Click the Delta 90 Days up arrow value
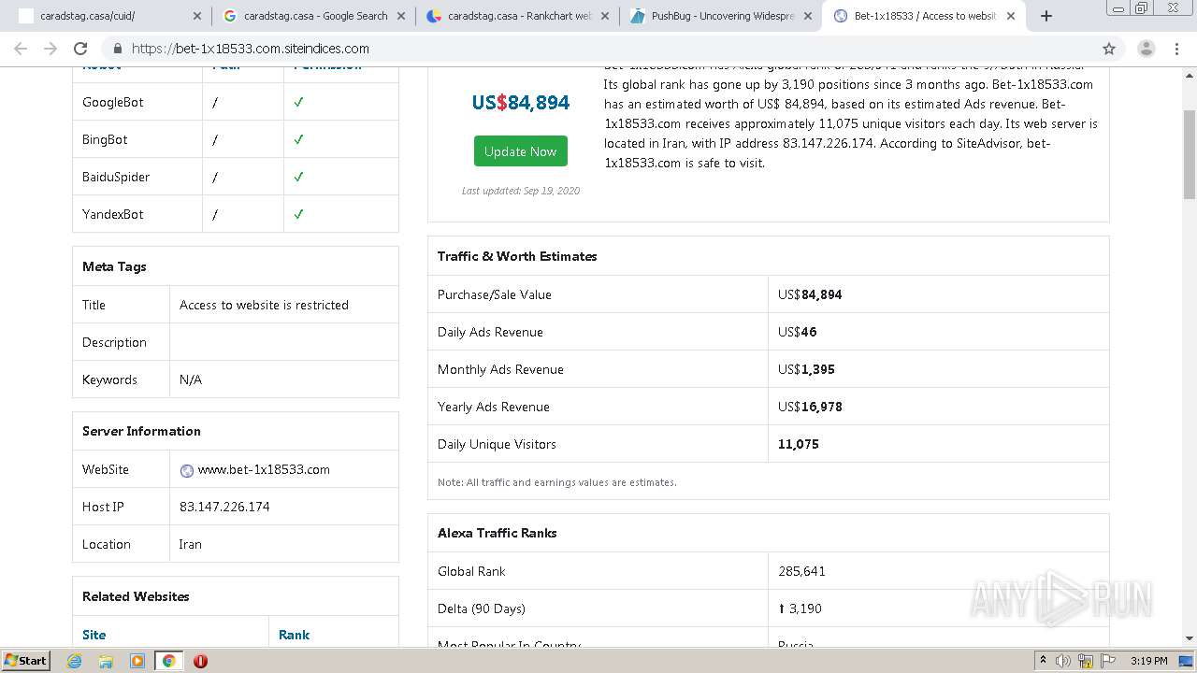The width and height of the screenshot is (1197, 673). (x=800, y=609)
